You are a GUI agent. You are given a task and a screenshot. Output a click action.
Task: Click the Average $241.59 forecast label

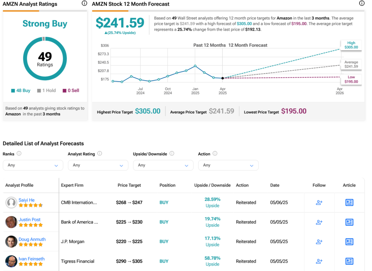point(351,64)
